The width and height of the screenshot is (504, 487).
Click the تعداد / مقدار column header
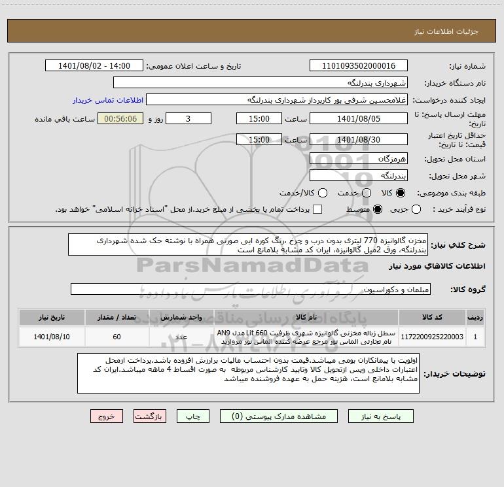pos(117,317)
